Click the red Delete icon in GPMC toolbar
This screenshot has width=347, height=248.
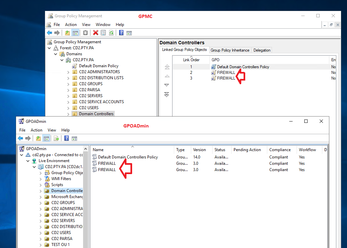(96, 33)
